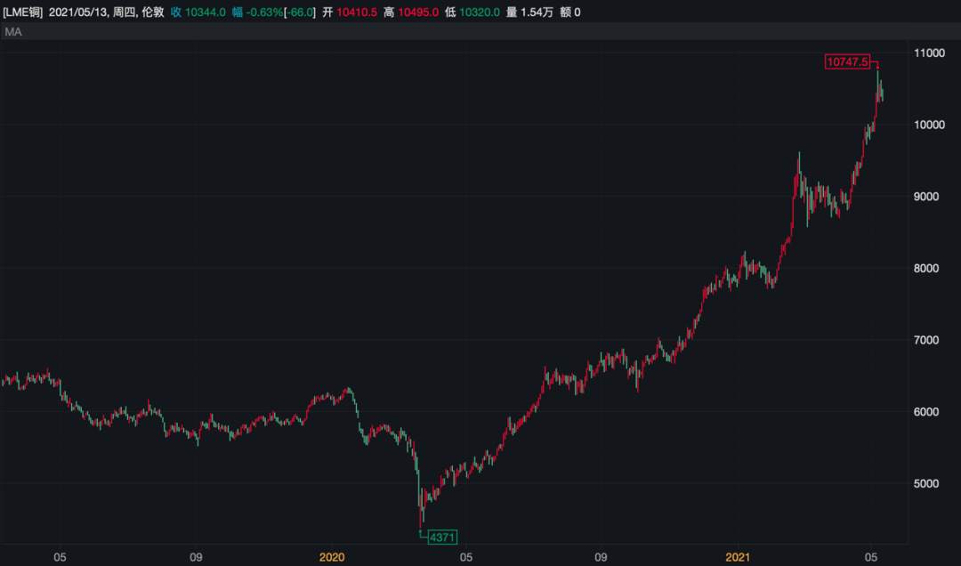Image resolution: width=961 pixels, height=566 pixels.
Task: Click the leftmost 05 month label
Action: pos(60,557)
